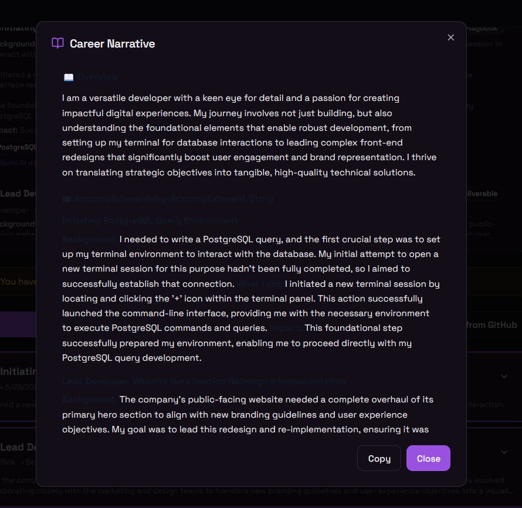Expand the Lead Developer card chevron

pos(504,452)
